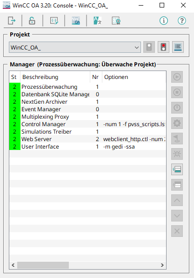This screenshot has width=194, height=278.
Task: Click the unlock padlock toolbar icon
Action: point(32,21)
